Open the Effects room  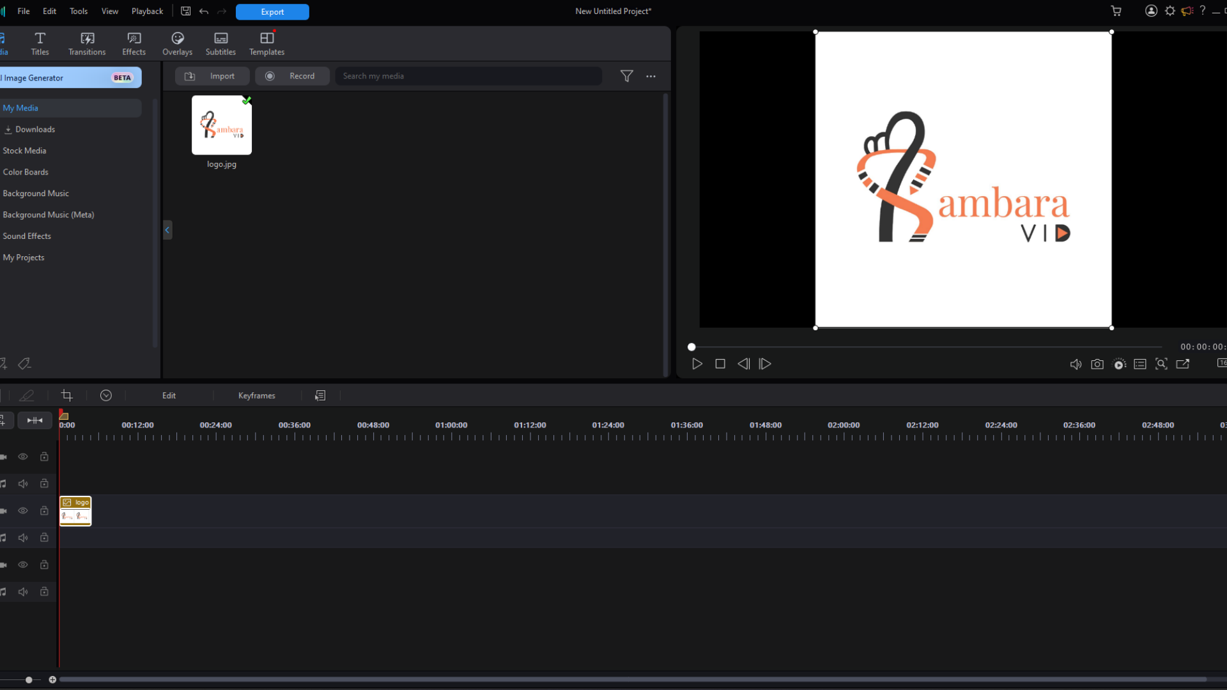134,44
